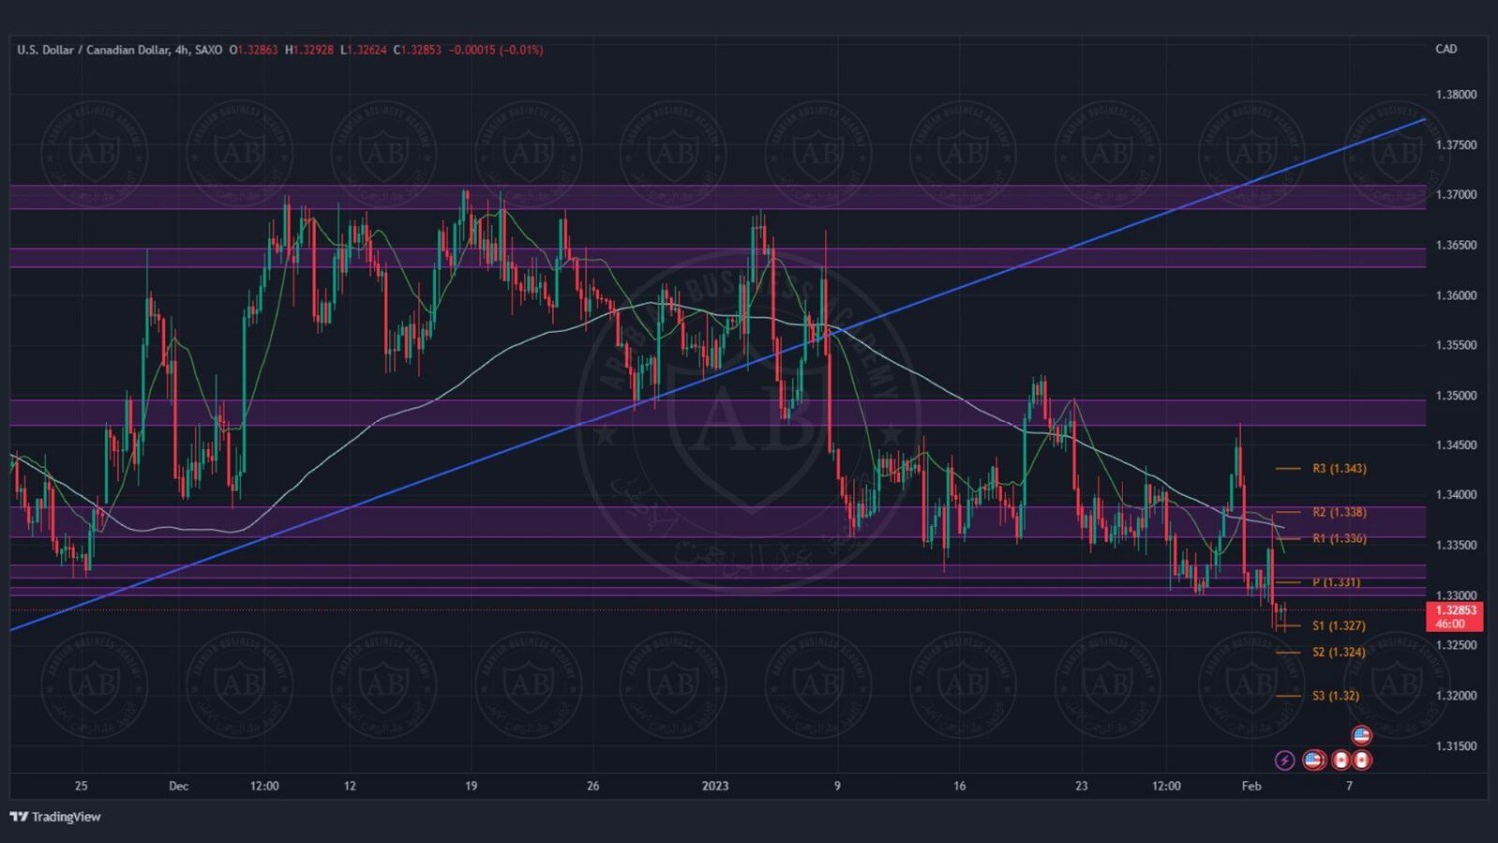Select the low value L1.32624

point(364,50)
